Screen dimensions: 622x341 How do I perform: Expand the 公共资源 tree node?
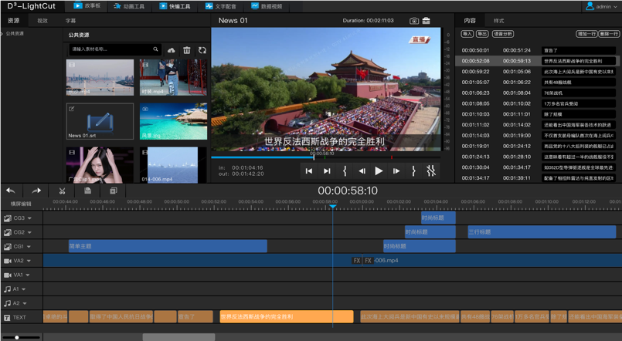[3, 34]
